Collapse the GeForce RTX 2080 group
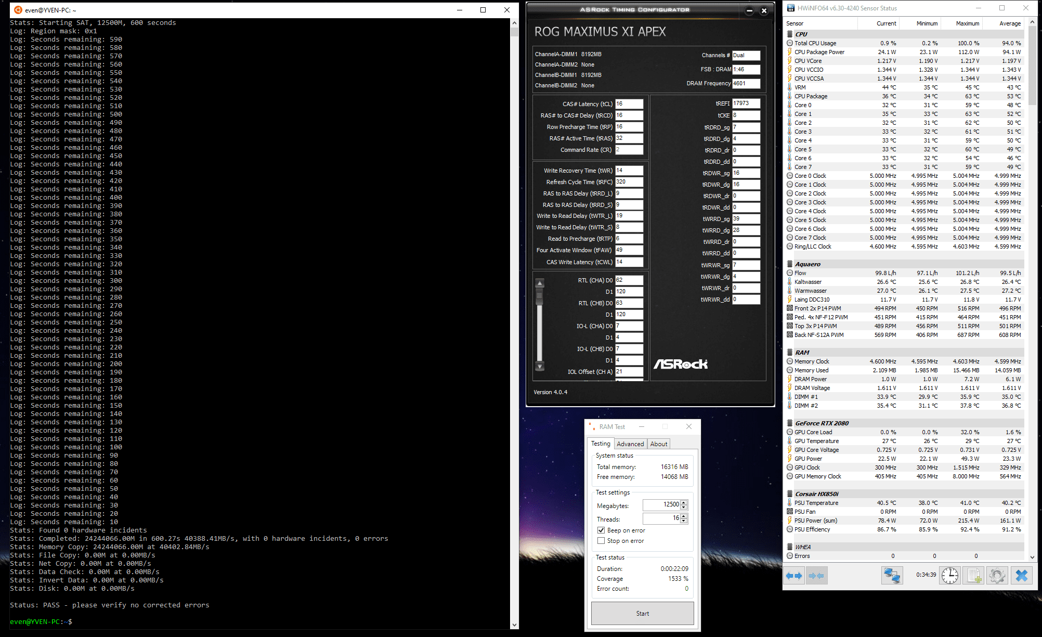This screenshot has height=637, width=1042. point(790,423)
